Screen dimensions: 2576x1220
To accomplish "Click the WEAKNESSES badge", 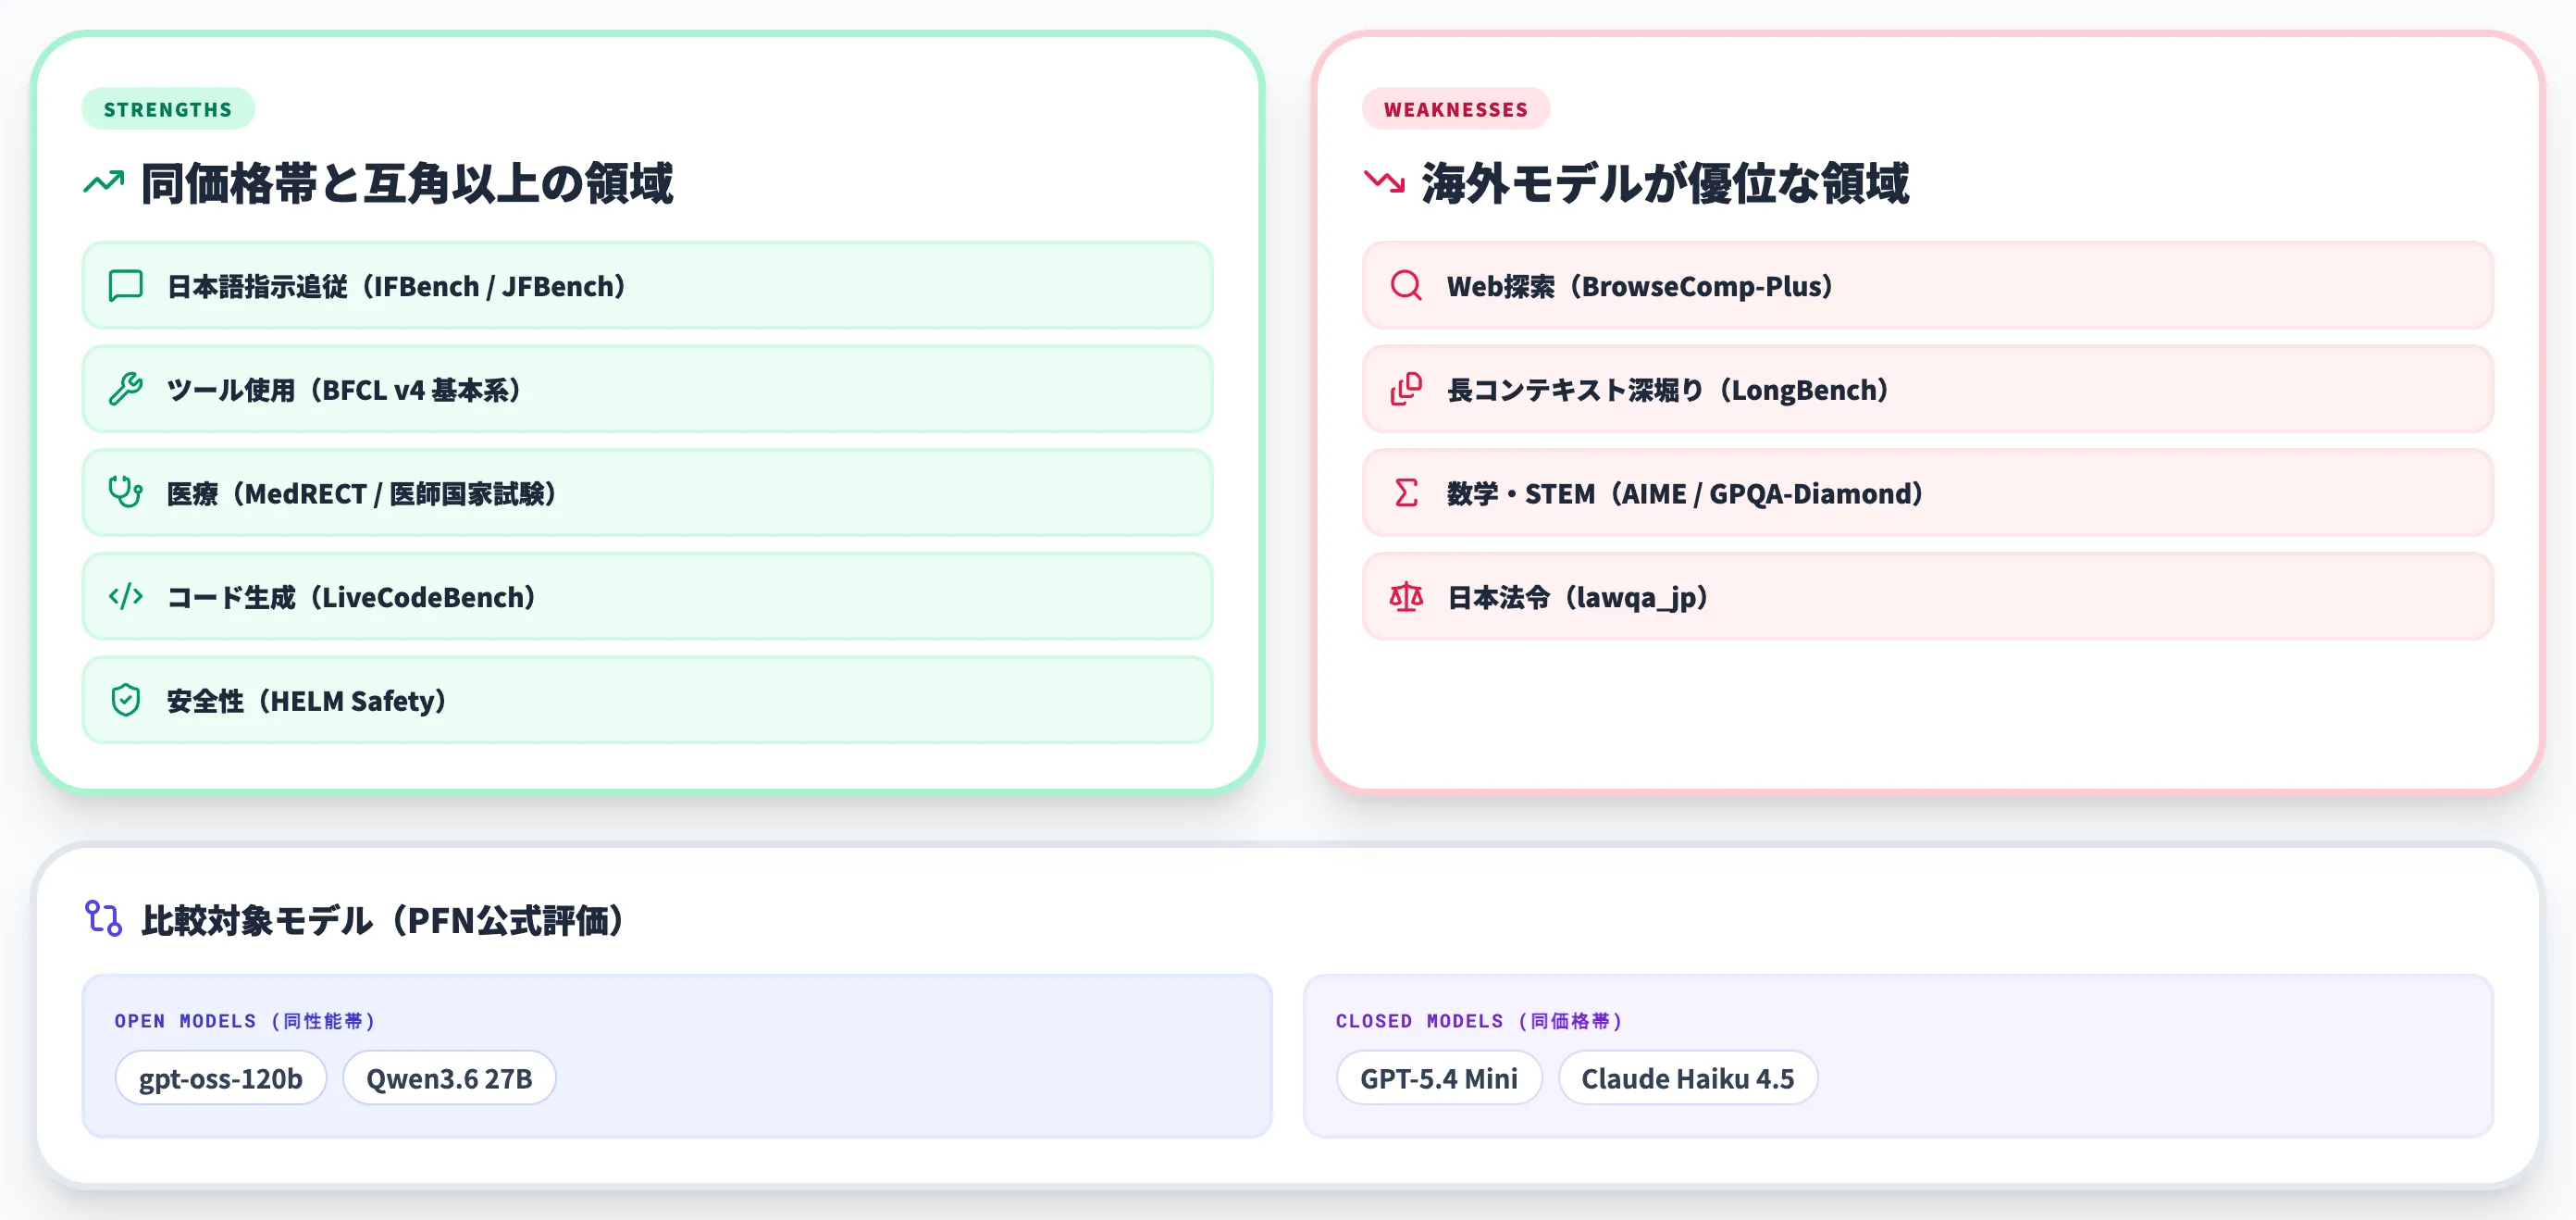I will (1456, 109).
